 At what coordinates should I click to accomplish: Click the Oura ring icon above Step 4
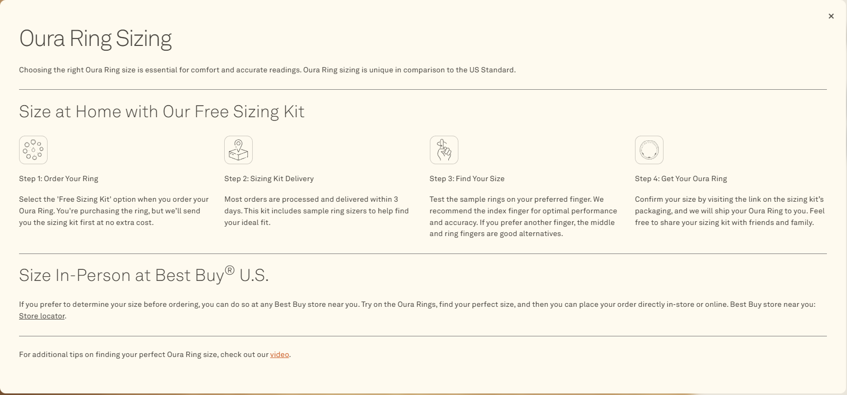[x=649, y=150]
